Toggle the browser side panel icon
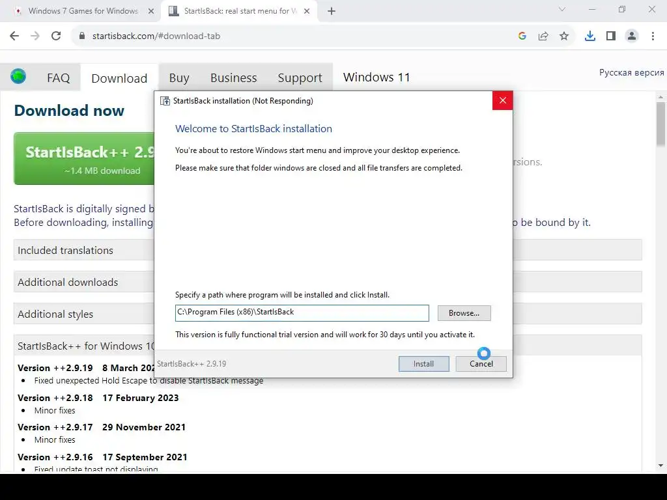Image resolution: width=667 pixels, height=500 pixels. (611, 36)
